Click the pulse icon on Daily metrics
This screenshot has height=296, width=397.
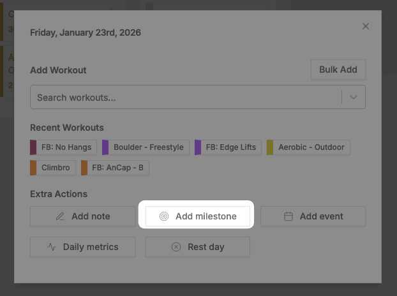coord(52,247)
